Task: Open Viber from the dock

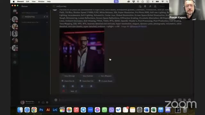Action: [x=111, y=110]
